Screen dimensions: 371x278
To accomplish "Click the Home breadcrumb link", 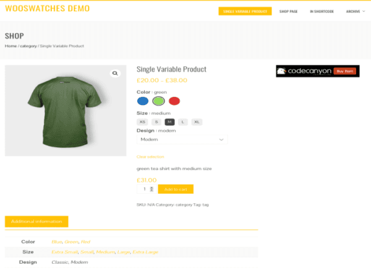I will (x=11, y=46).
